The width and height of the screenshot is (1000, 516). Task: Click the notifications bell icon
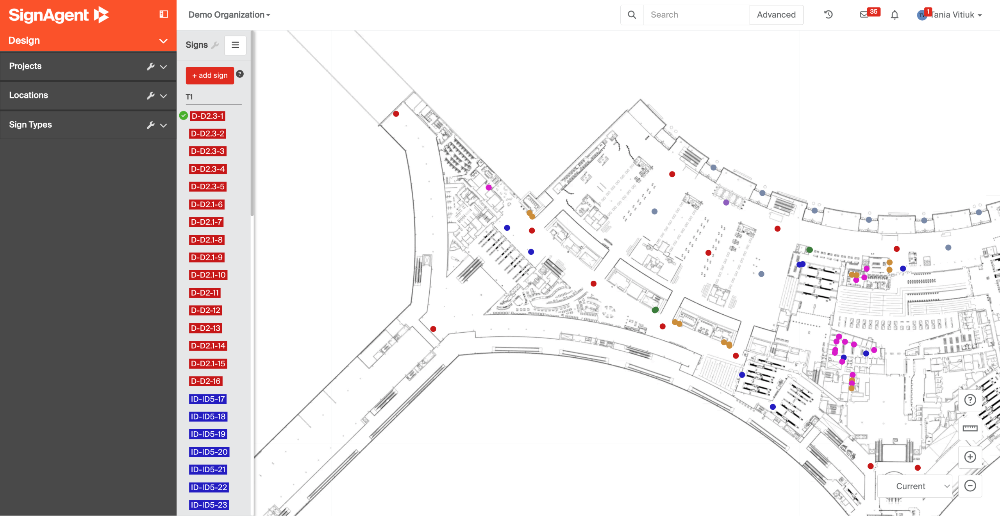pyautogui.click(x=895, y=15)
